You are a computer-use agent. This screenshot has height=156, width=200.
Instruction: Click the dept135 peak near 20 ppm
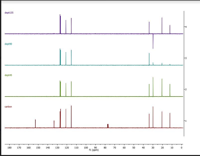tap(162, 25)
